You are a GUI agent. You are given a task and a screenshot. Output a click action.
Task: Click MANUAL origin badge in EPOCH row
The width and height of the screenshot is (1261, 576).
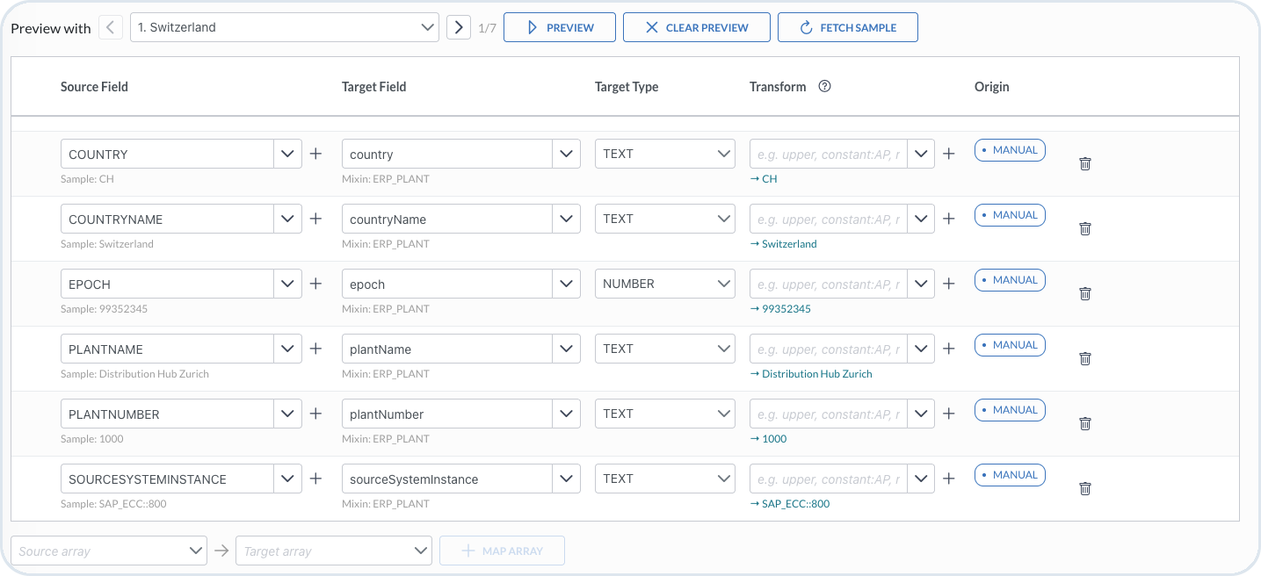click(1010, 280)
